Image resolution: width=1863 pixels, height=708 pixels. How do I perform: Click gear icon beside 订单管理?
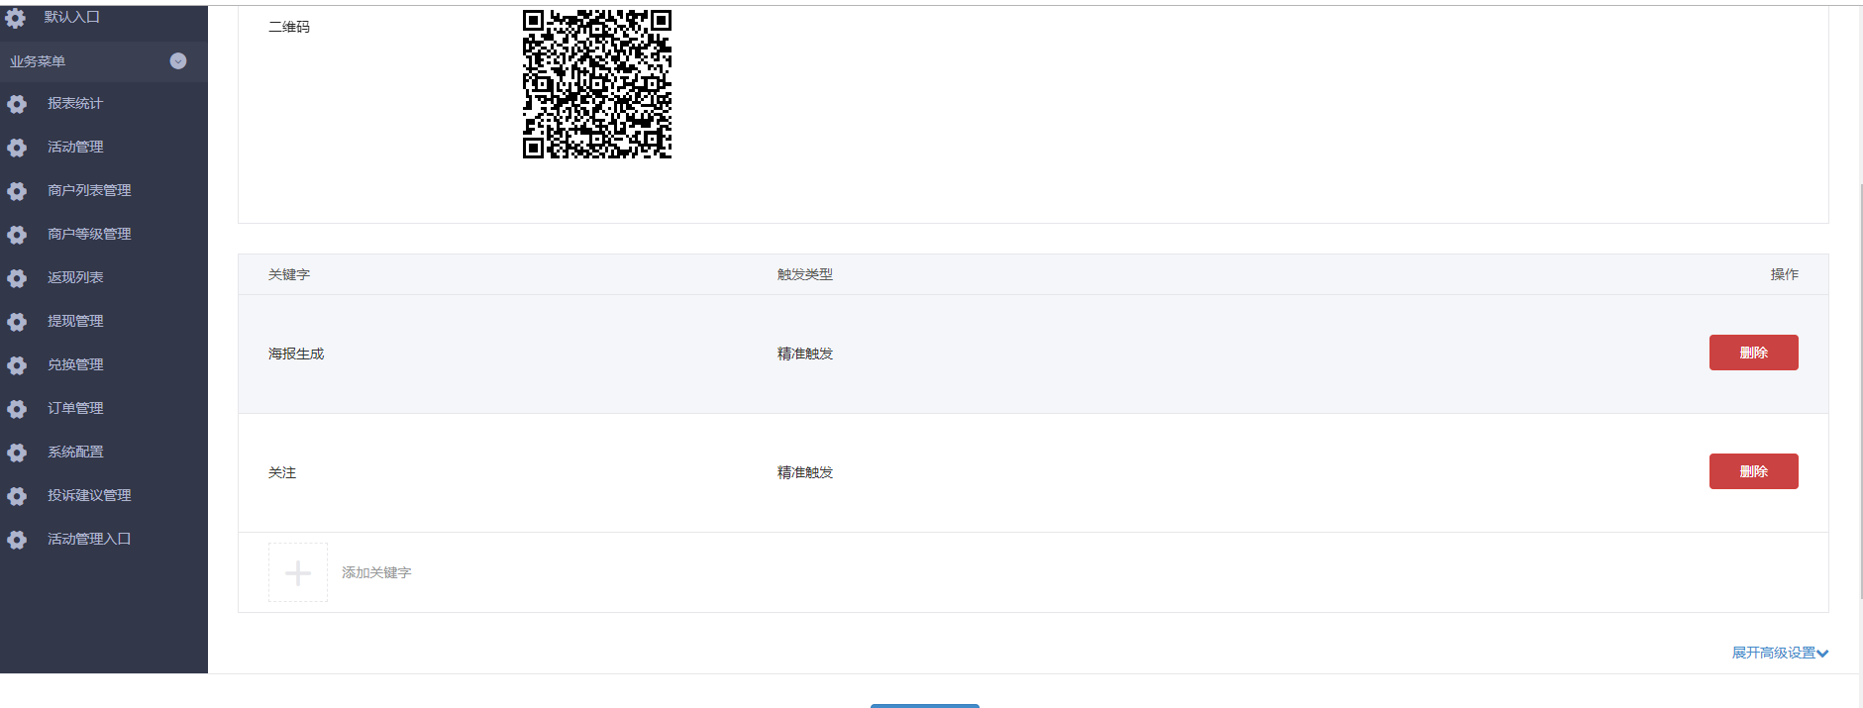pos(17,409)
